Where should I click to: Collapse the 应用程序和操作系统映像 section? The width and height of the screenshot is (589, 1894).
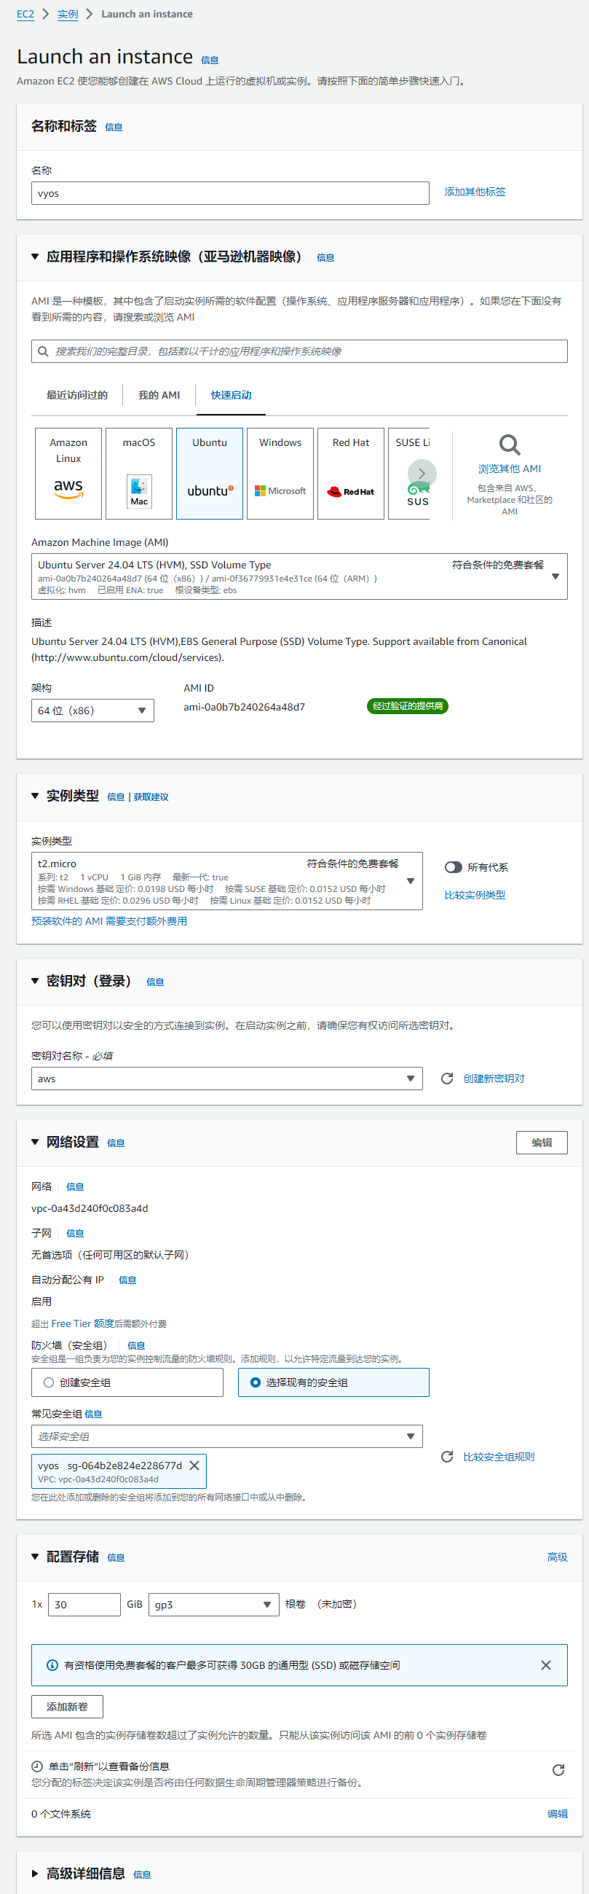[x=34, y=257]
